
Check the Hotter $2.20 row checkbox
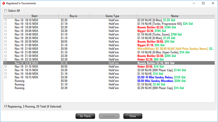[6, 59]
